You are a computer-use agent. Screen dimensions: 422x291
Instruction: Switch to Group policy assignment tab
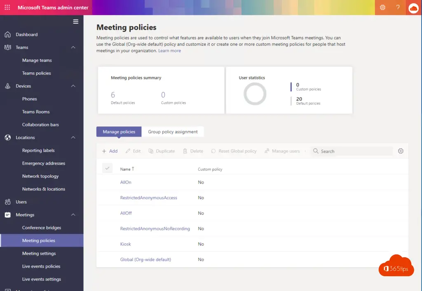173,132
